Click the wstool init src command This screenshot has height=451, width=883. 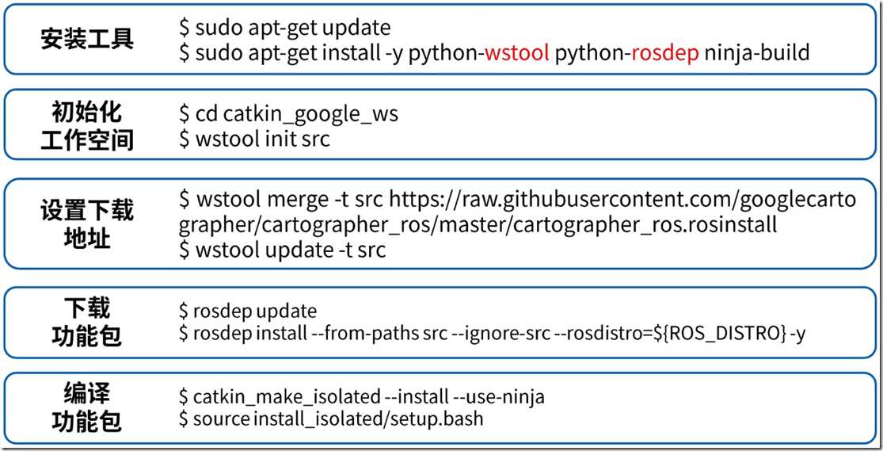(x=254, y=139)
